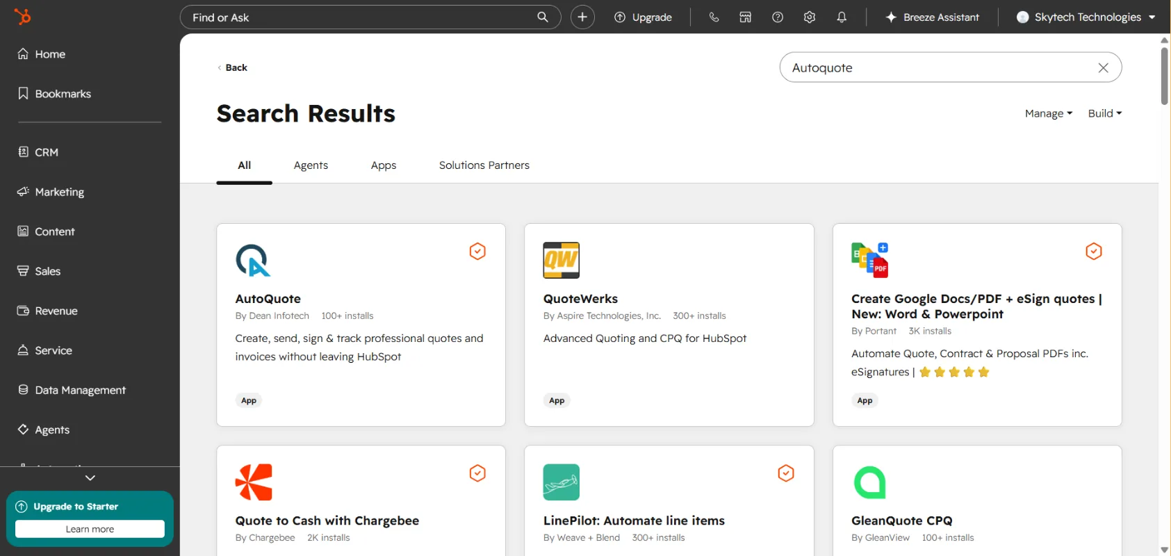Screen dimensions: 1171x556
Task: Click Upgrade to Starter heading
Action: [x=76, y=507]
